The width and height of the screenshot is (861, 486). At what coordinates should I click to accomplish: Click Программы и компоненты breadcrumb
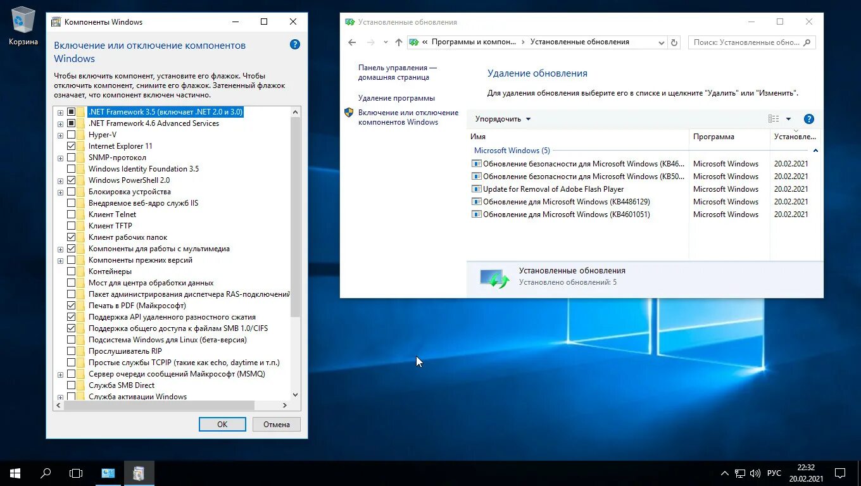[x=474, y=42]
